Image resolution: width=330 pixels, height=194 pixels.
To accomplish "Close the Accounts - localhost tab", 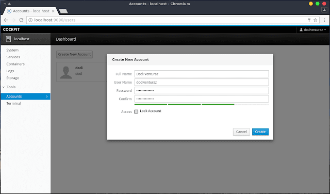I will (53, 11).
